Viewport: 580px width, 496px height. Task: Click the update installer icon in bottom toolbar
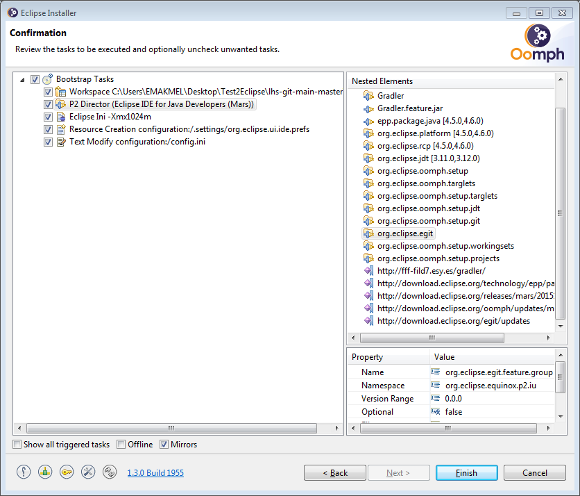pos(45,472)
